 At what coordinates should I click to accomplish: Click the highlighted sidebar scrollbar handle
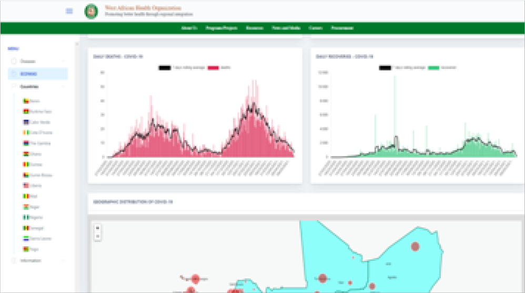(77, 44)
